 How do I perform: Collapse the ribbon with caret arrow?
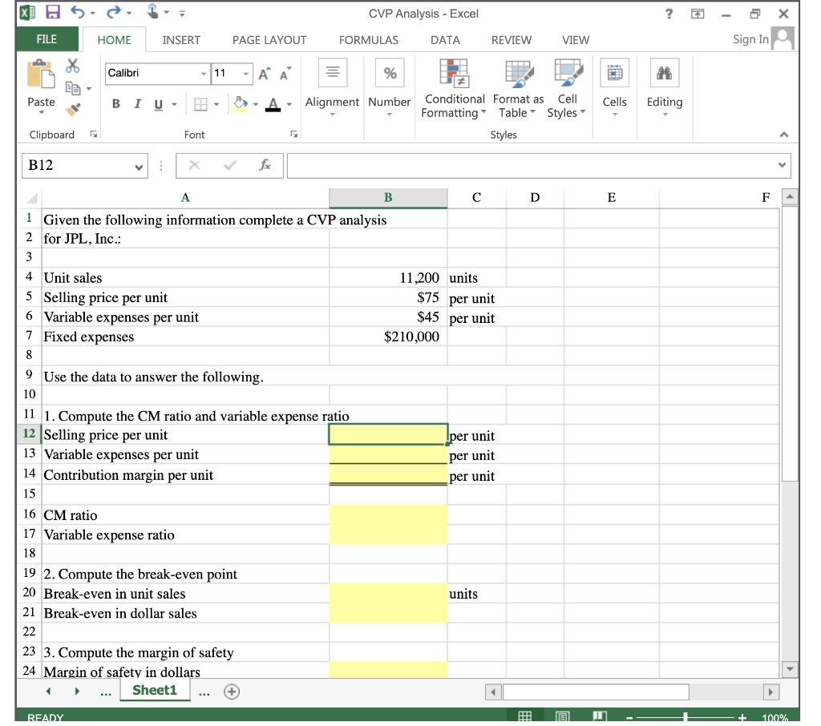(784, 135)
